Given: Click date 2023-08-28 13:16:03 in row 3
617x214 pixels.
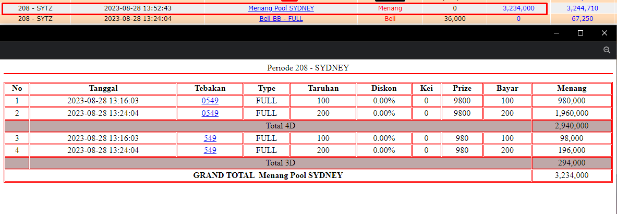Looking at the screenshot, I should click(103, 138).
